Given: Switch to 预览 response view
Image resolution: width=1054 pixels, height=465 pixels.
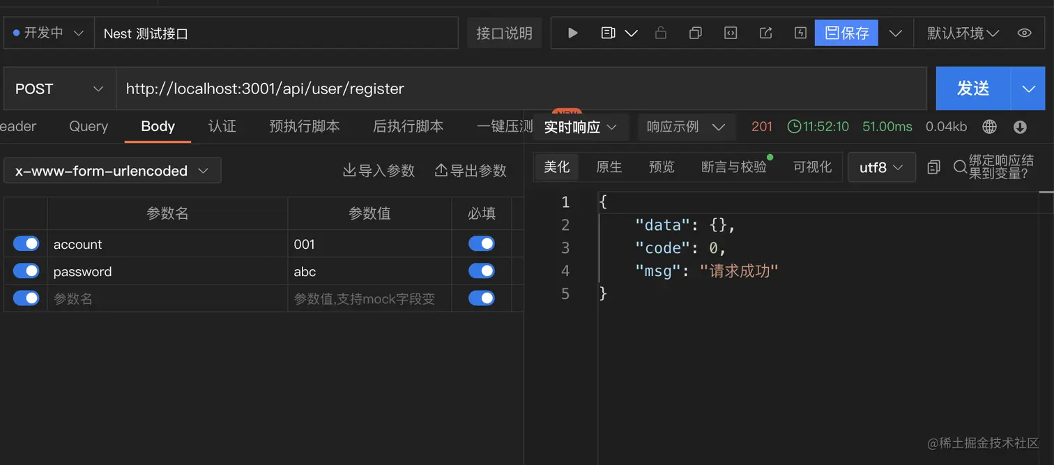Looking at the screenshot, I should click(662, 167).
